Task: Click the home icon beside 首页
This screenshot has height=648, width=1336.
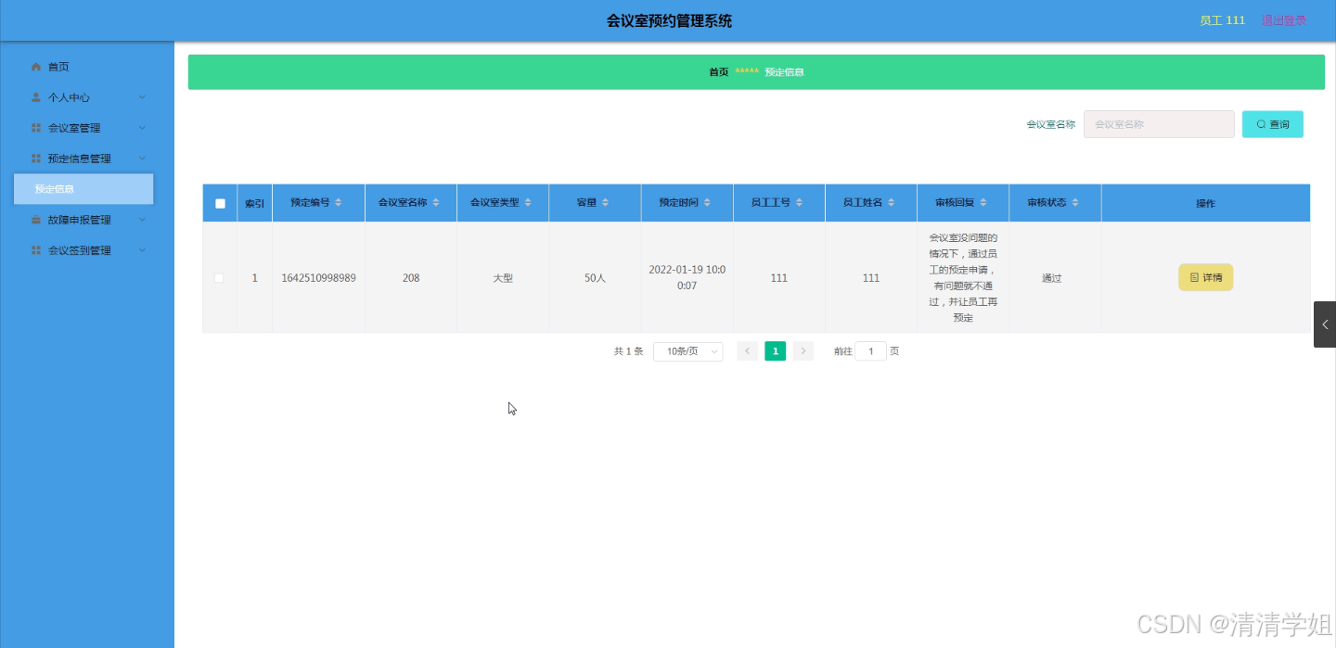Action: (x=34, y=66)
